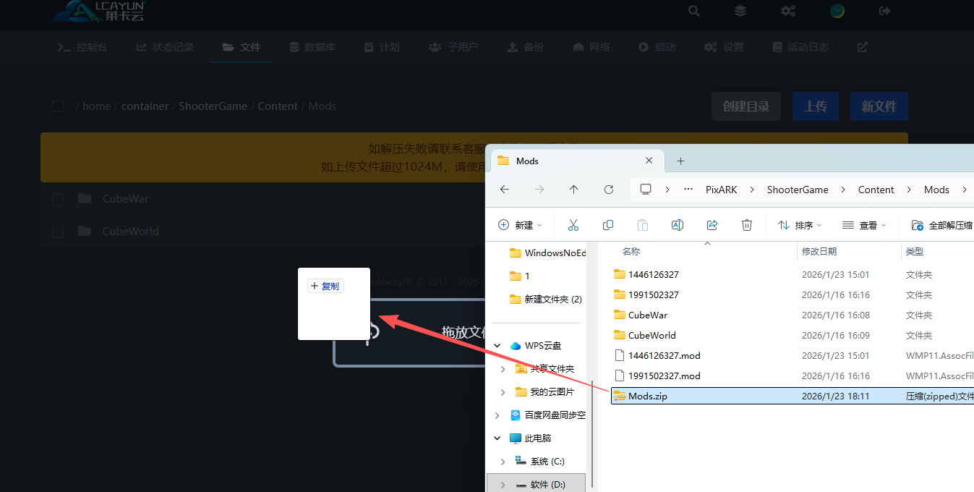
Task: Toggle the select-all checkbox beside the breadcrumb
Action: coord(58,106)
